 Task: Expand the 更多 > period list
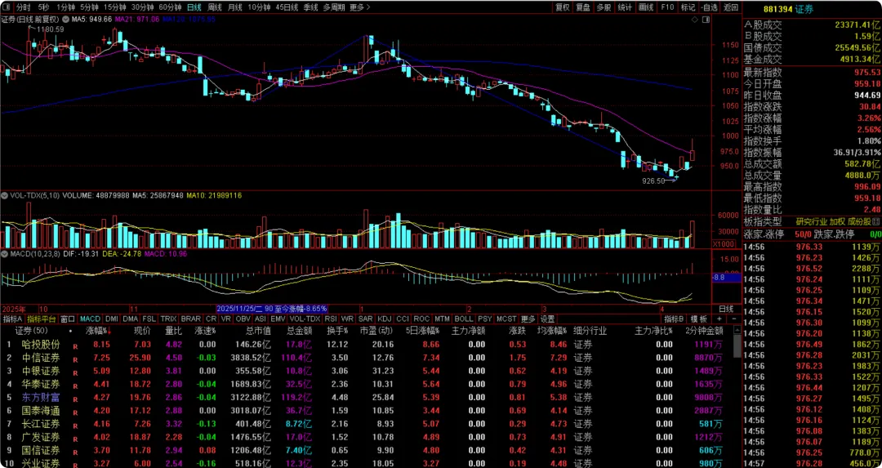point(360,7)
